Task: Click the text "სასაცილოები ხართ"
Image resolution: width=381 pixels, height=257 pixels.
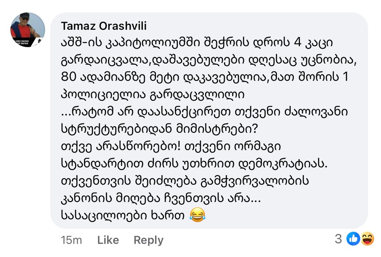Action: 123,215
